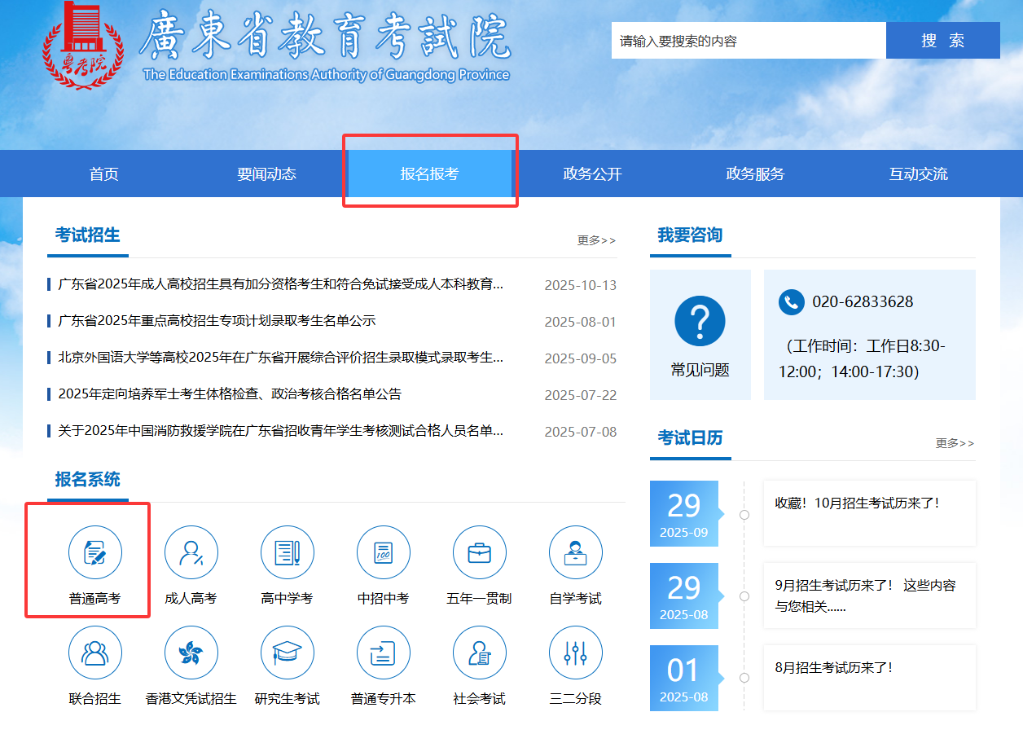This screenshot has height=734, width=1023.
Task: Open the 成人高考 registration icon
Action: coord(191,553)
